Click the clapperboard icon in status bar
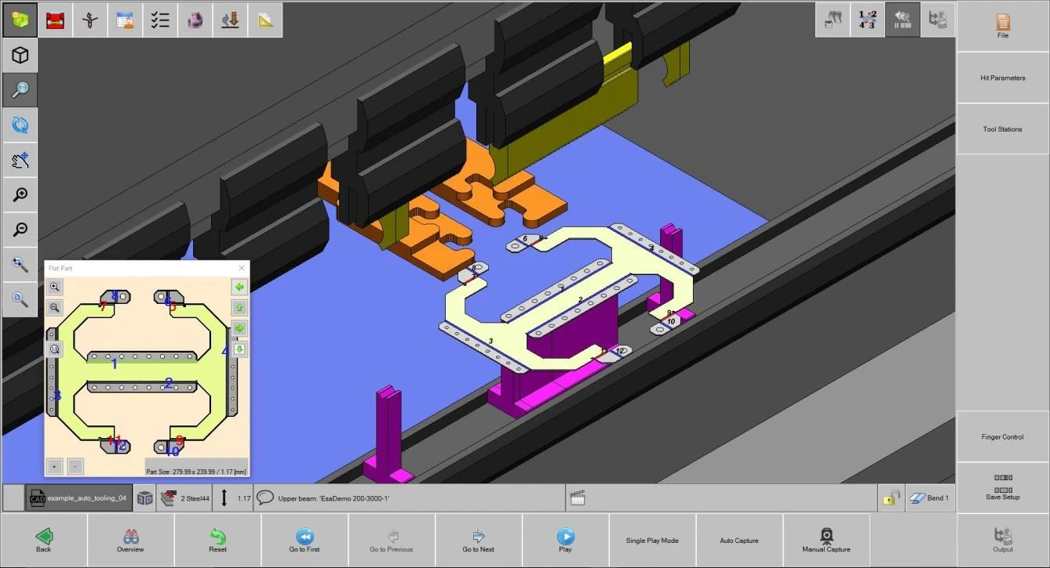 pos(578,497)
